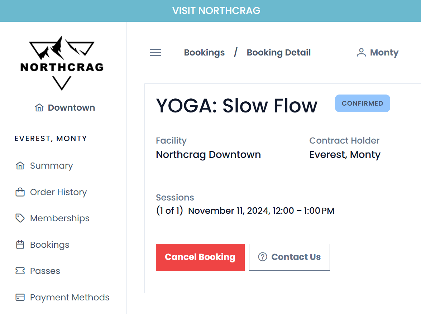Go to Order History page
This screenshot has height=314, width=421.
point(58,192)
